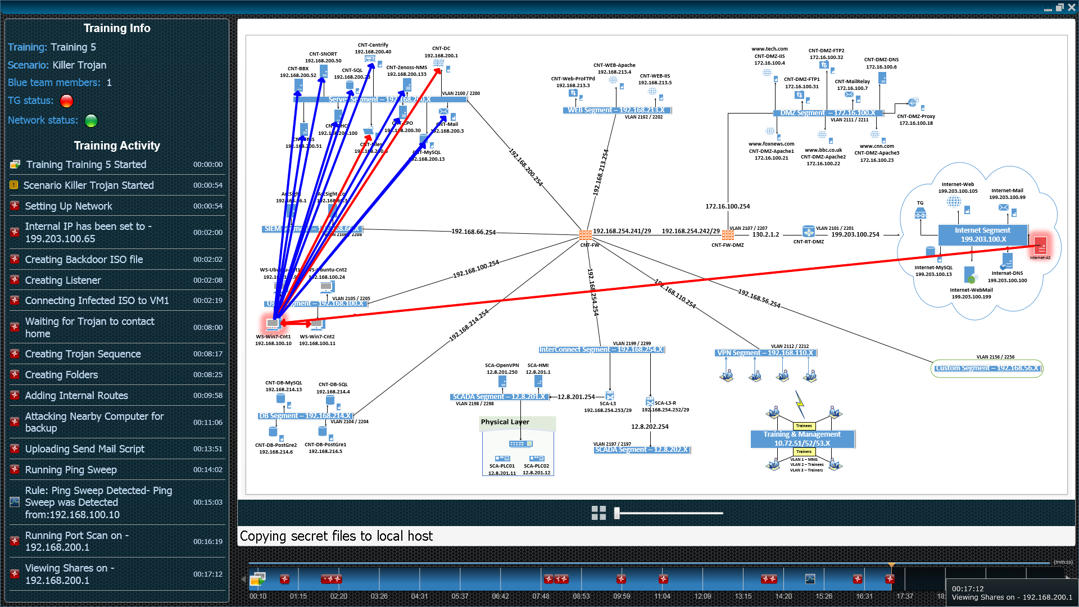
Task: Select the WS-Win7-Cnt1 workstation icon
Action: pos(274,323)
